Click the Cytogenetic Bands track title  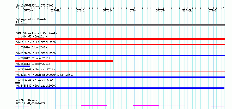31,19
